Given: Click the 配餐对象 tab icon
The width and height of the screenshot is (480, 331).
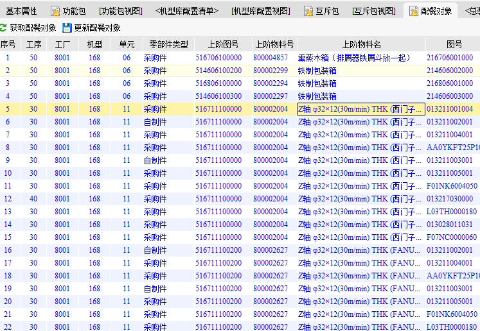Looking at the screenshot, I should tap(414, 12).
